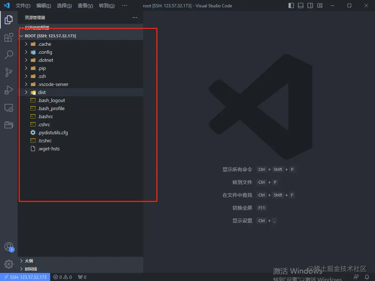Expand the .config folder
The height and width of the screenshot is (281, 375).
coord(81,52)
